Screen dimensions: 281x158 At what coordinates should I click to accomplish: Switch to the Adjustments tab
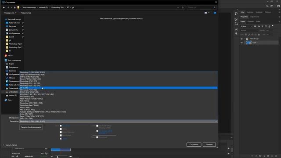255,17
